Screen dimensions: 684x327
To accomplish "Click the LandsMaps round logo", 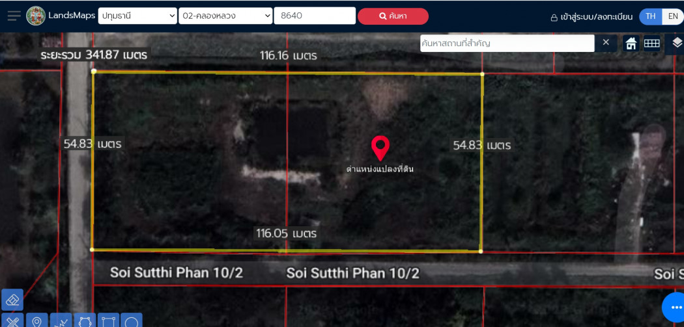I will (36, 16).
